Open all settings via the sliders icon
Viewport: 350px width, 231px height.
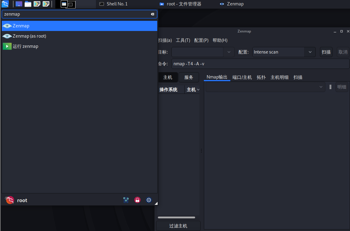[x=126, y=200]
